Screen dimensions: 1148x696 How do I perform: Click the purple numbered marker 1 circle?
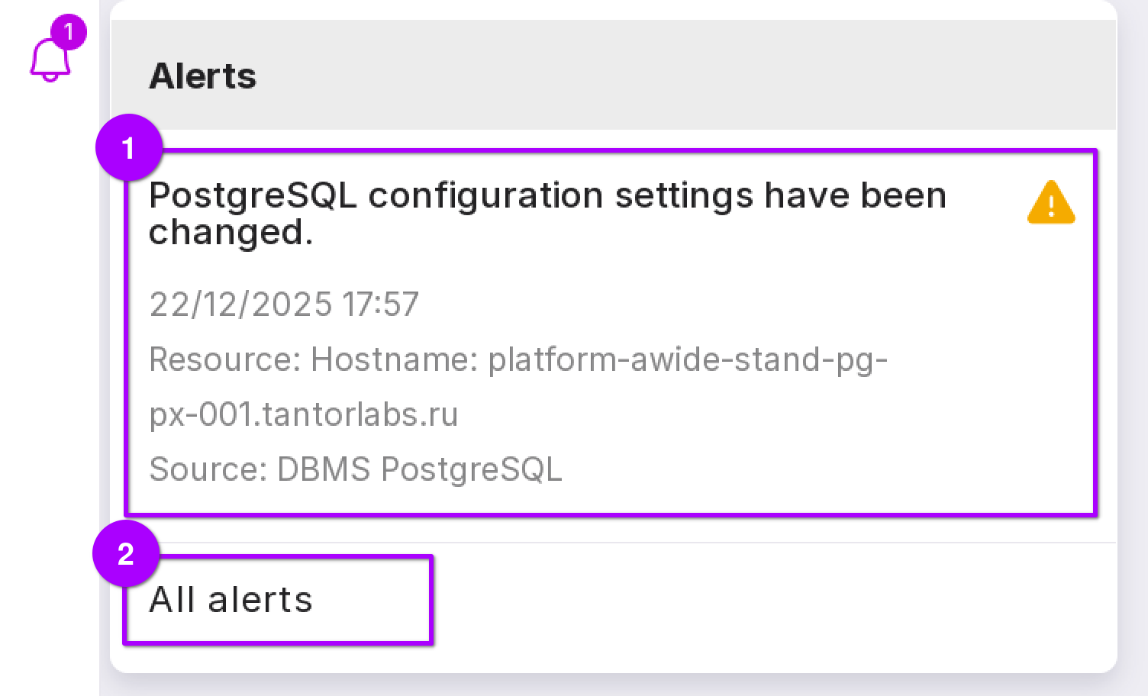tap(128, 147)
